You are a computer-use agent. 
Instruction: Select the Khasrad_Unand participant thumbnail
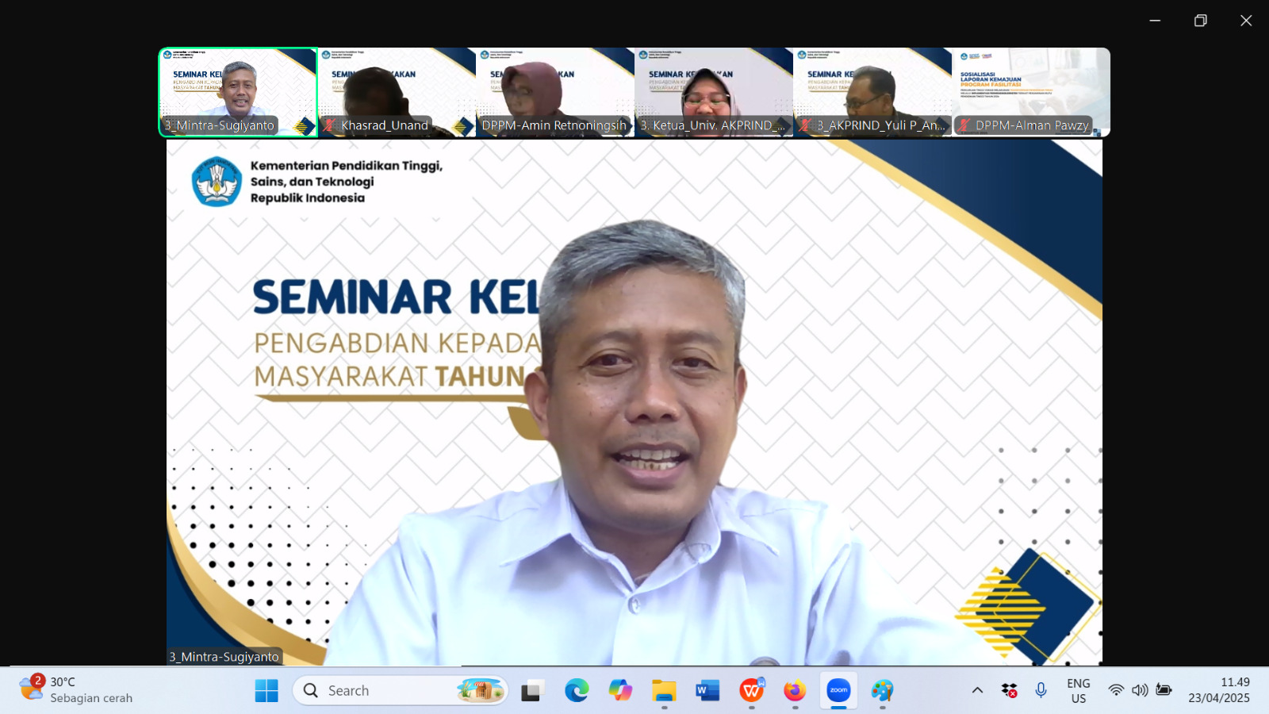coord(397,92)
